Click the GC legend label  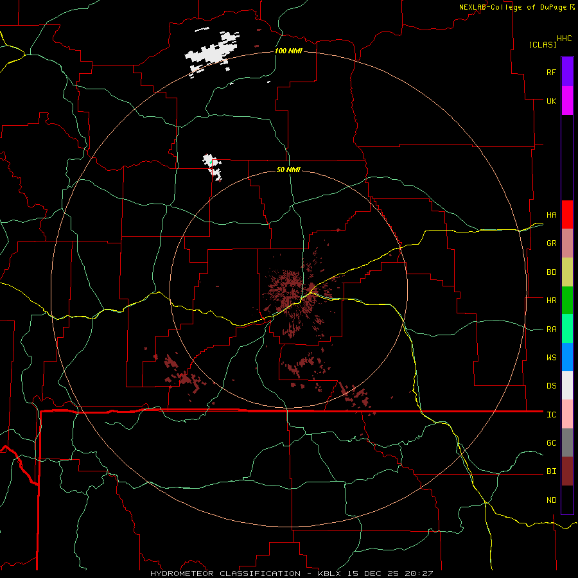(551, 443)
